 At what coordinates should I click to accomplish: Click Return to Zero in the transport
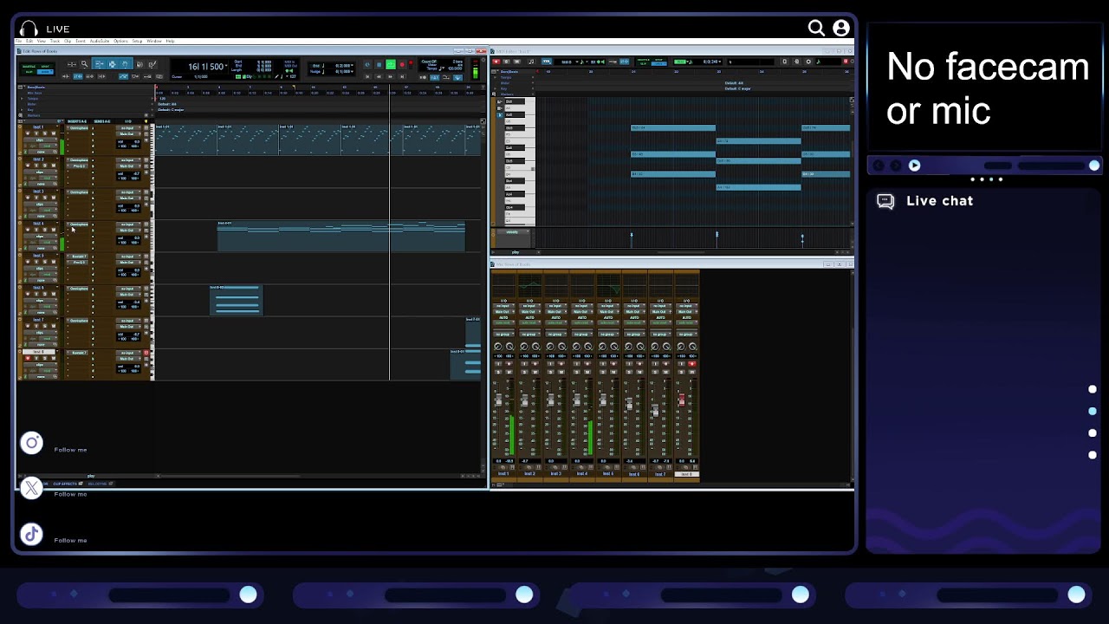(x=367, y=76)
